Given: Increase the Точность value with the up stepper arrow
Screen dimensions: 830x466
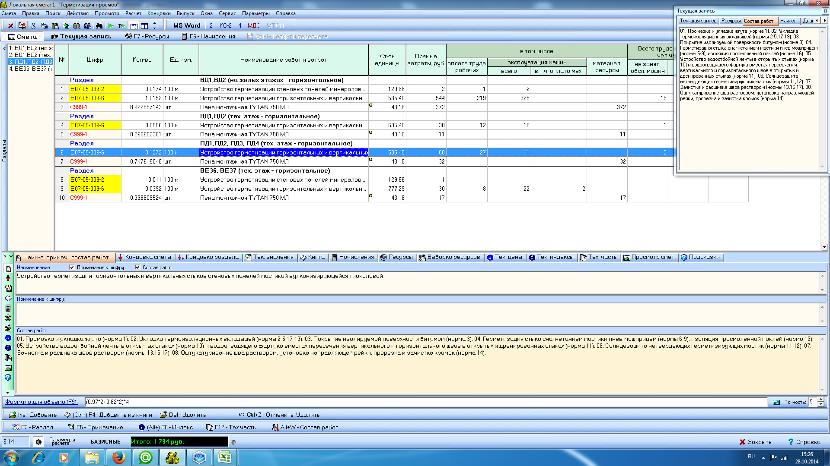Looking at the screenshot, I should pyautogui.click(x=821, y=400).
